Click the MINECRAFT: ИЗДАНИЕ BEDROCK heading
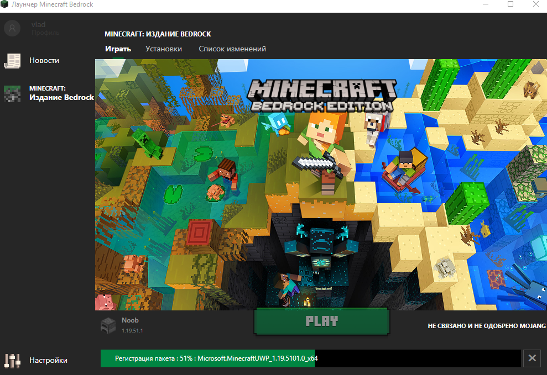547x375 pixels. tap(158, 34)
